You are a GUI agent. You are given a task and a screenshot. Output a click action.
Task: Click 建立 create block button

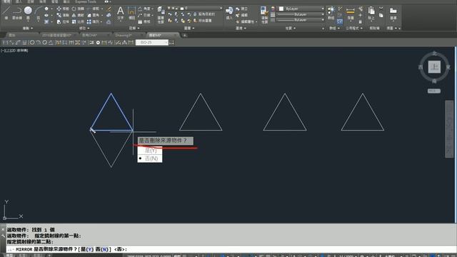pyautogui.click(x=242, y=9)
